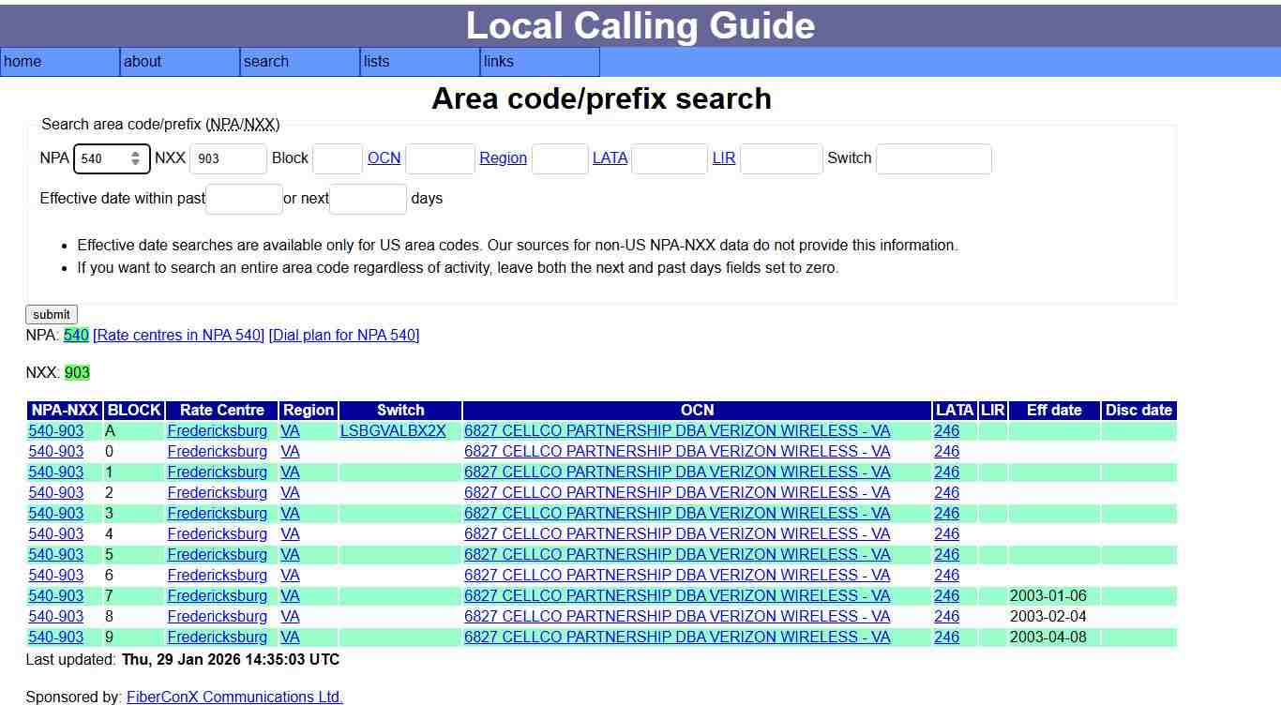Viewport: 1281px width, 720px height.
Task: Open the OCN help link
Action: coord(384,158)
